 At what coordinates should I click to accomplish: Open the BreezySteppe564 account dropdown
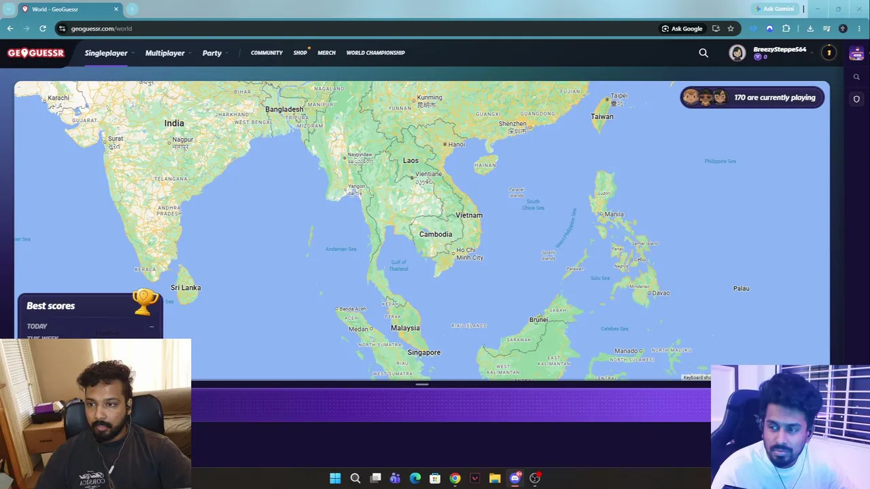pyautogui.click(x=812, y=53)
